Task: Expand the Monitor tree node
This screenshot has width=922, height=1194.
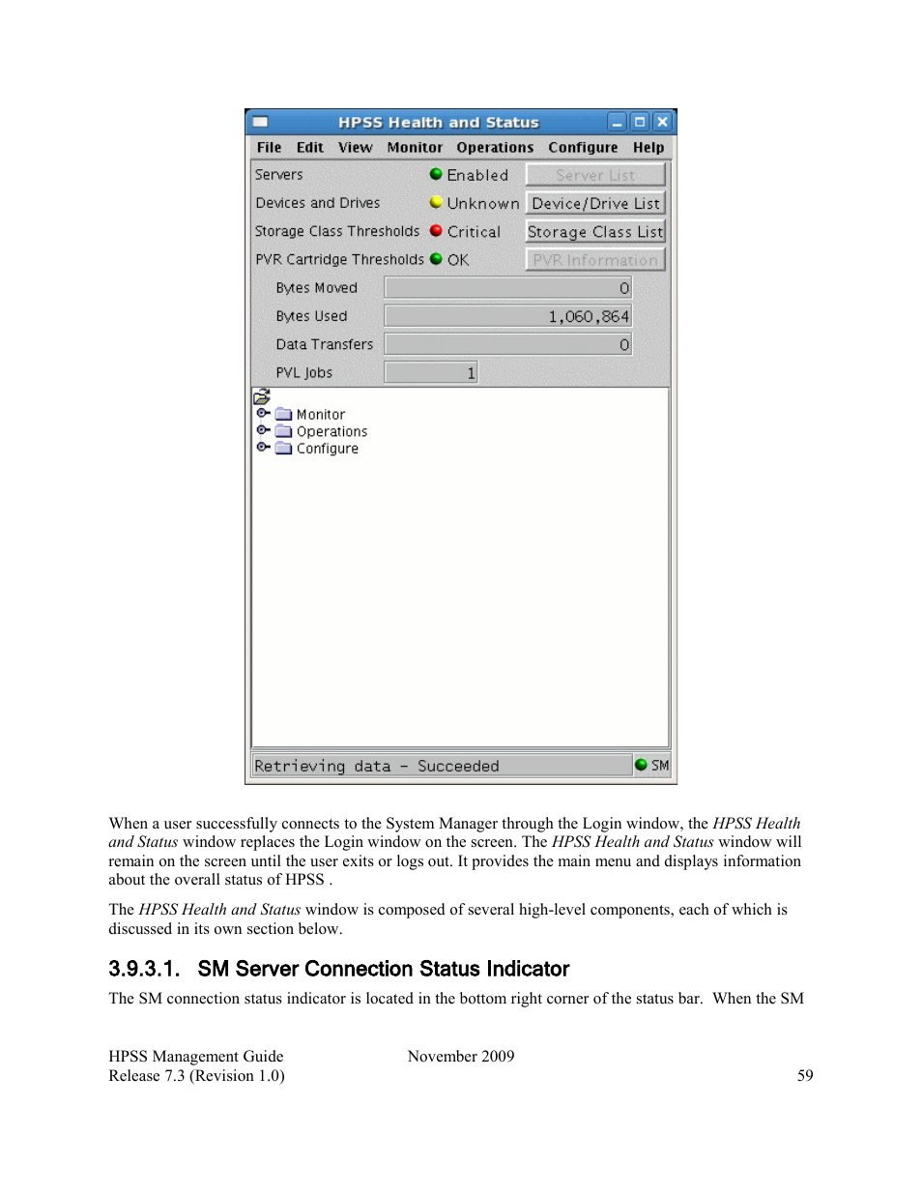Action: (262, 413)
